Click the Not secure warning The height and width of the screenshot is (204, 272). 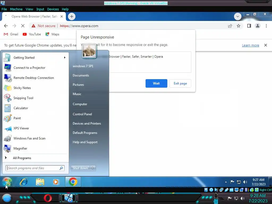click(43, 26)
